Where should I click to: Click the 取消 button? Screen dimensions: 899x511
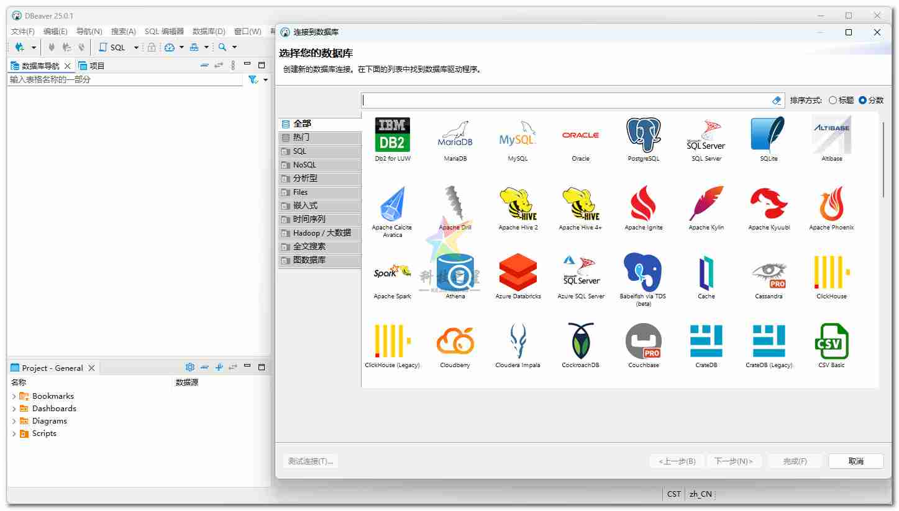(x=856, y=461)
